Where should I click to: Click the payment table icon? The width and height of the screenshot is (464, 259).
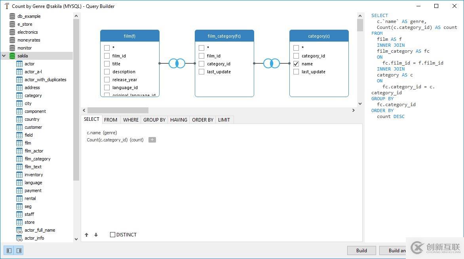tap(19, 190)
